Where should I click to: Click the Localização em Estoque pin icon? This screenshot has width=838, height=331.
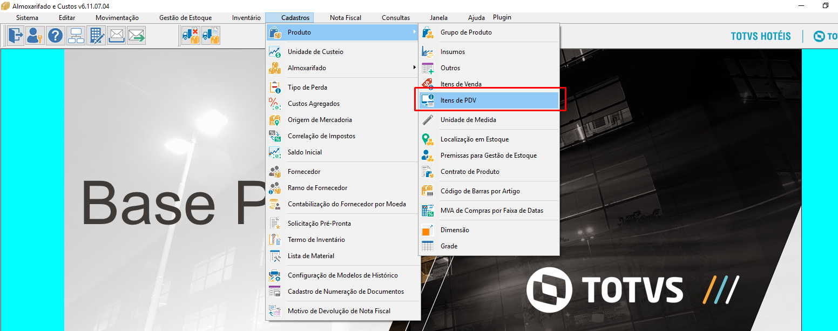tap(428, 139)
